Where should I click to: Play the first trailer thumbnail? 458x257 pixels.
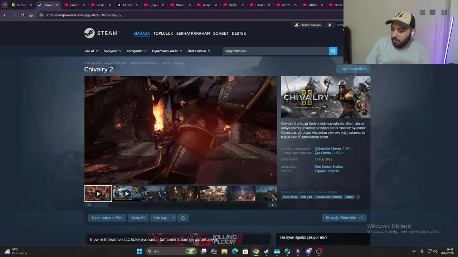(x=98, y=193)
